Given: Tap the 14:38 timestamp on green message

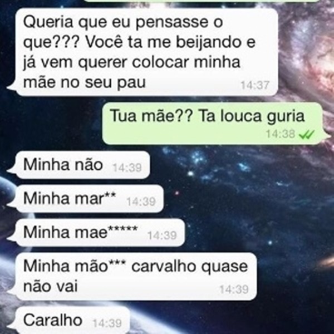Looking at the screenshot, I should coord(281,134).
